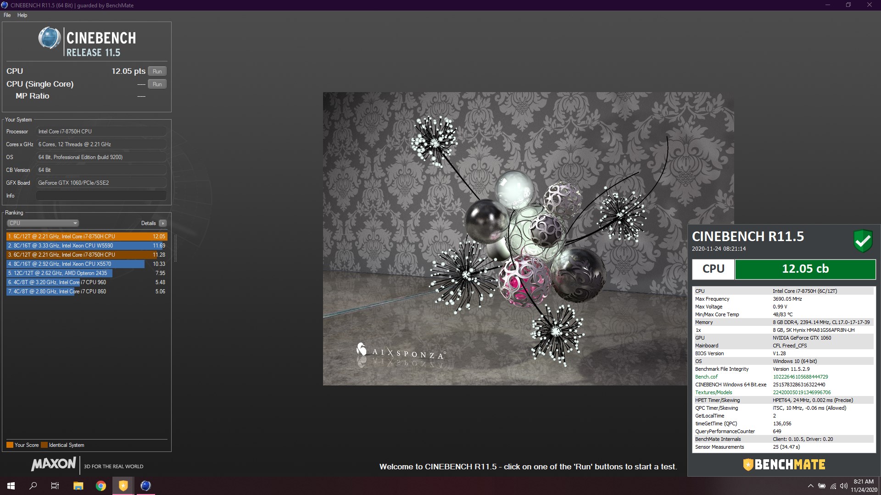Show hidden system tray icons
881x495 pixels.
point(810,486)
